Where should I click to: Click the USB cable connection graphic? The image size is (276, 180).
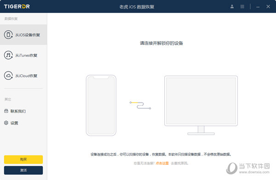(x=140, y=105)
